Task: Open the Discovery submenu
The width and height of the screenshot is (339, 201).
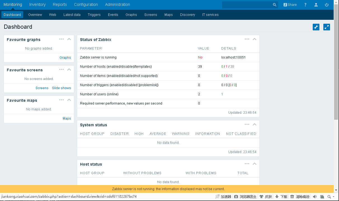Action: tap(187, 15)
